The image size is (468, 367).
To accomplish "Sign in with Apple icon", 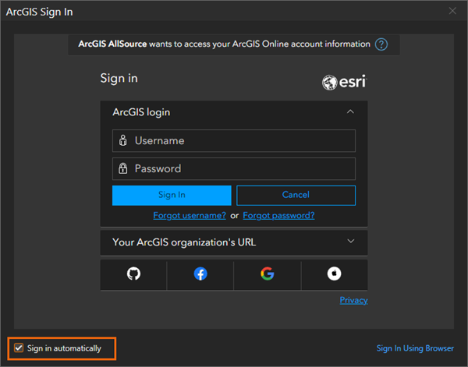I will point(334,273).
